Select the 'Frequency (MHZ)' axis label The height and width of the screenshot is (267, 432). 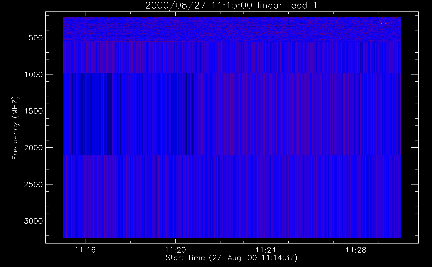[x=15, y=128]
